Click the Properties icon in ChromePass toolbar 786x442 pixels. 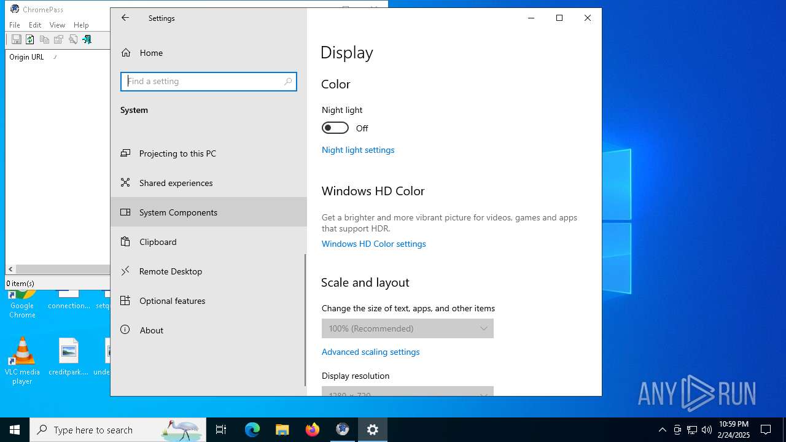(x=58, y=39)
